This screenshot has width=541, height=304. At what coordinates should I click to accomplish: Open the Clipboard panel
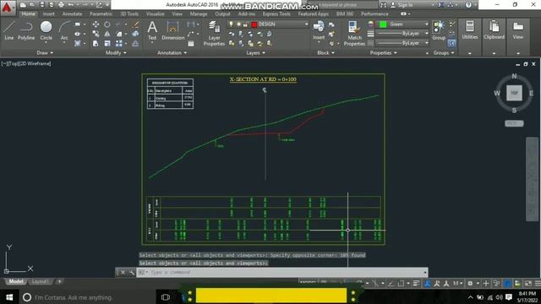tap(494, 30)
